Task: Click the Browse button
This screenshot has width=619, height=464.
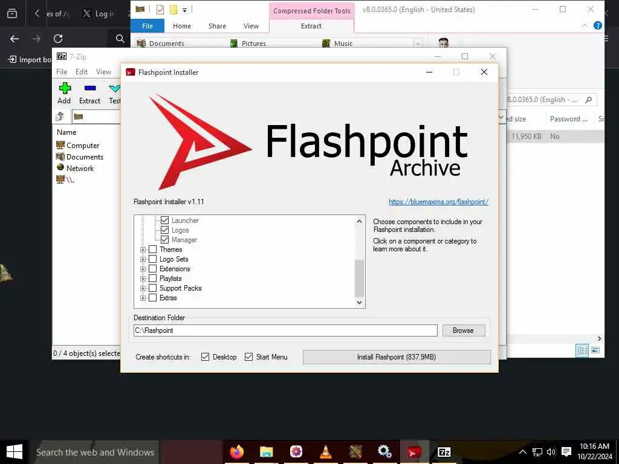Action: pyautogui.click(x=464, y=330)
